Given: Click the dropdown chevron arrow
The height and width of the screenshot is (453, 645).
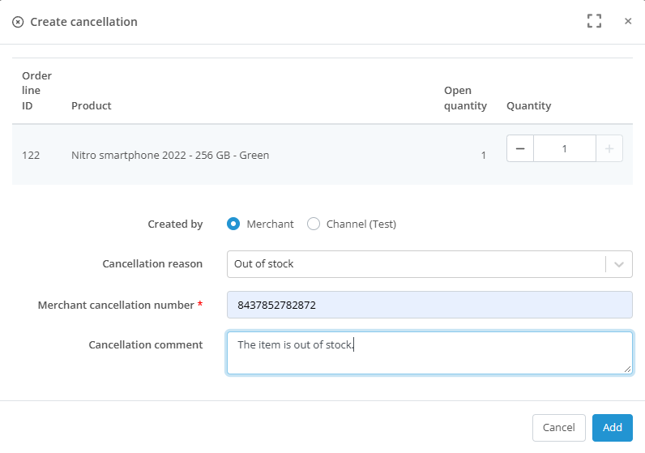Looking at the screenshot, I should [619, 264].
